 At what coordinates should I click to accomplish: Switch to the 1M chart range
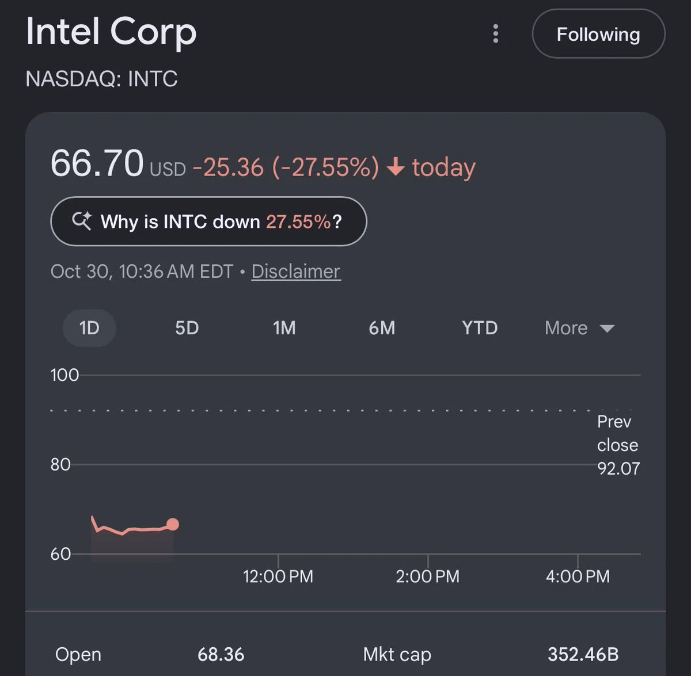click(284, 328)
